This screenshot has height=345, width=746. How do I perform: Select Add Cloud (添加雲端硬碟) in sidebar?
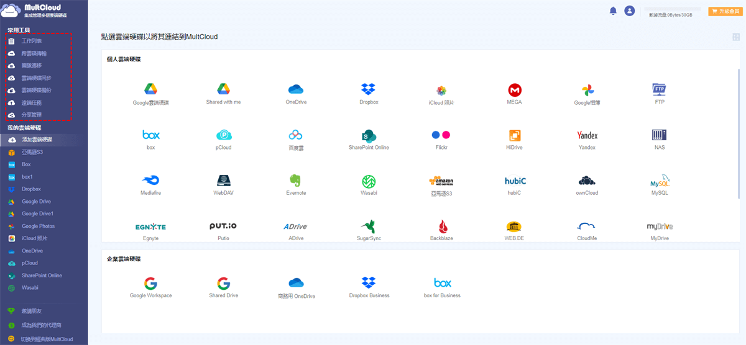click(44, 140)
